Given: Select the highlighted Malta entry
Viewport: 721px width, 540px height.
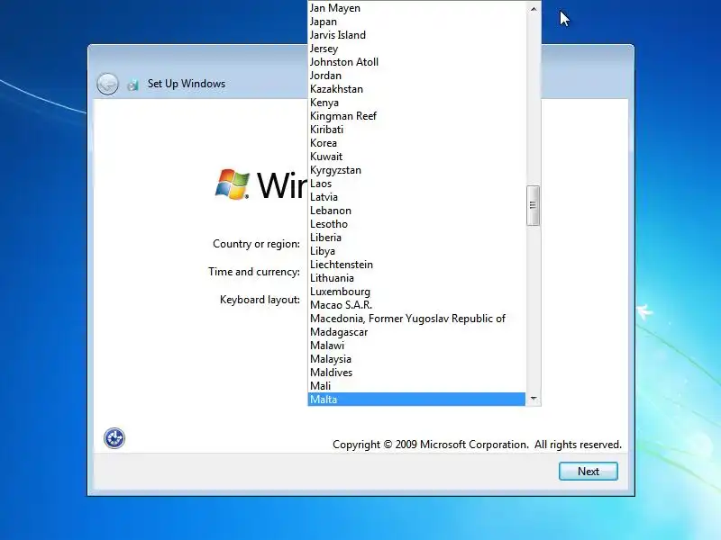Looking at the screenshot, I should click(x=416, y=399).
